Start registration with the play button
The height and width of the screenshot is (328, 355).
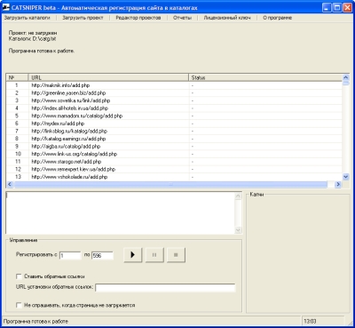(132, 255)
